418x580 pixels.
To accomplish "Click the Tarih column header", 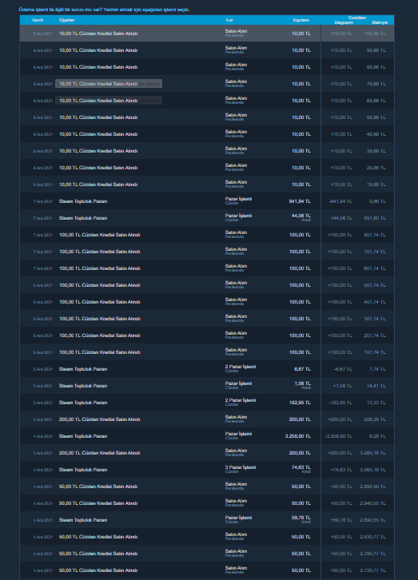I will [x=38, y=20].
